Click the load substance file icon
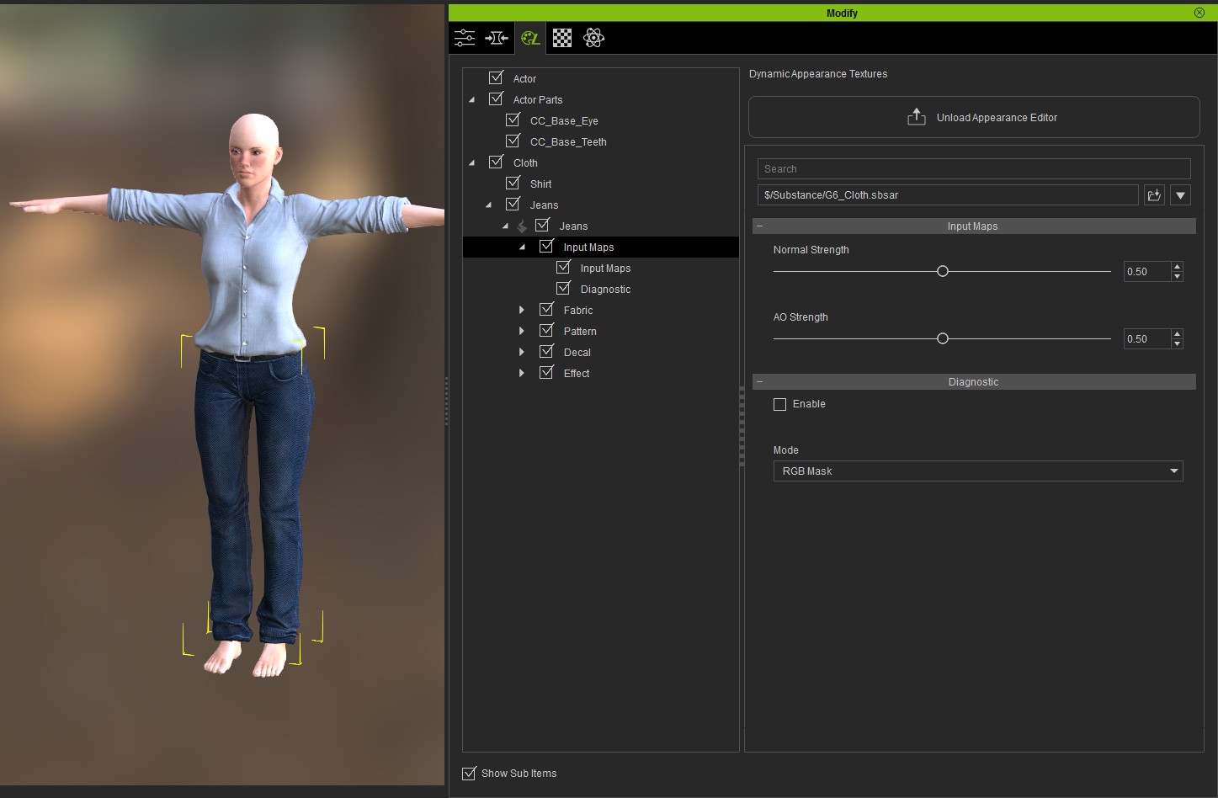Image resolution: width=1218 pixels, height=798 pixels. pos(1154,195)
